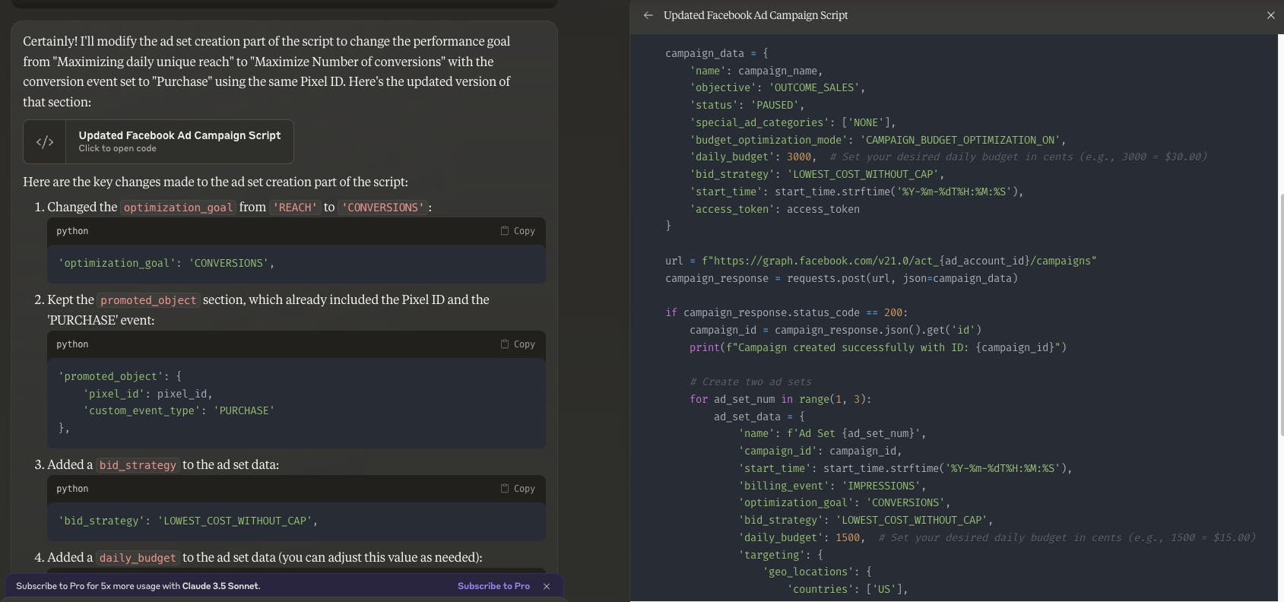Close the Updated Facebook Ad Campaign Script panel
The image size is (1284, 602).
point(1270,15)
